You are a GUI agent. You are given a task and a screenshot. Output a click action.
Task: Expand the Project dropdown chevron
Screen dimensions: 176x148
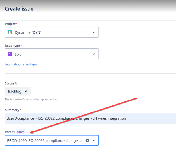[94, 32]
